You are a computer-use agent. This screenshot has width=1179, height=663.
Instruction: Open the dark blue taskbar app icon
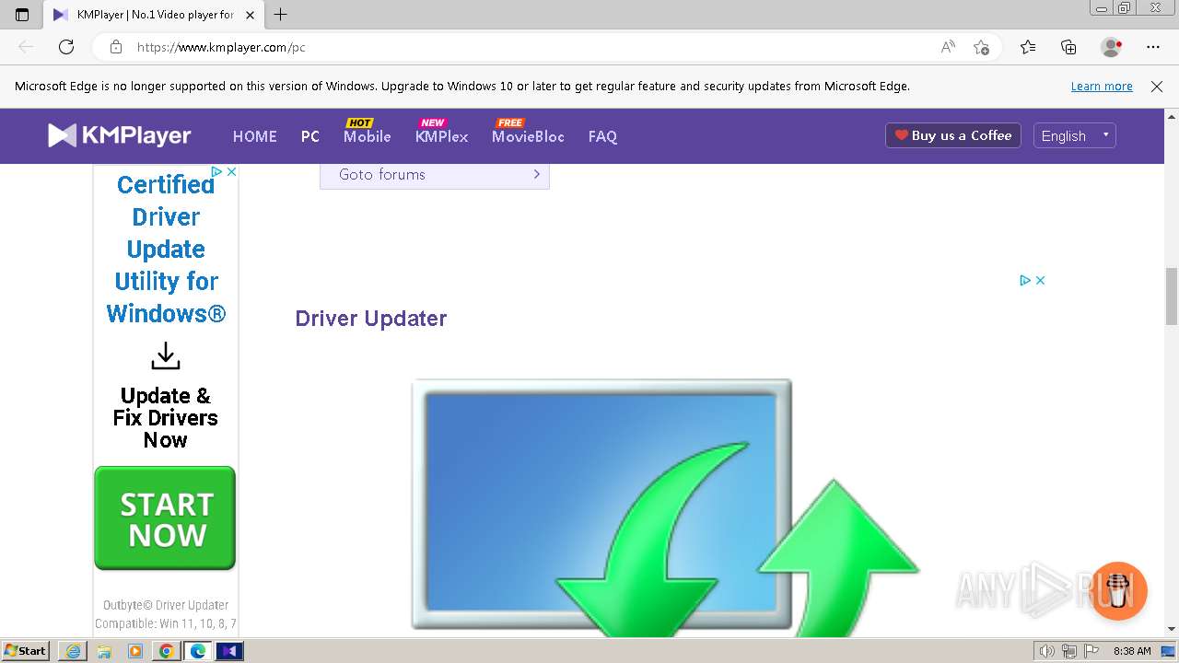click(x=229, y=651)
